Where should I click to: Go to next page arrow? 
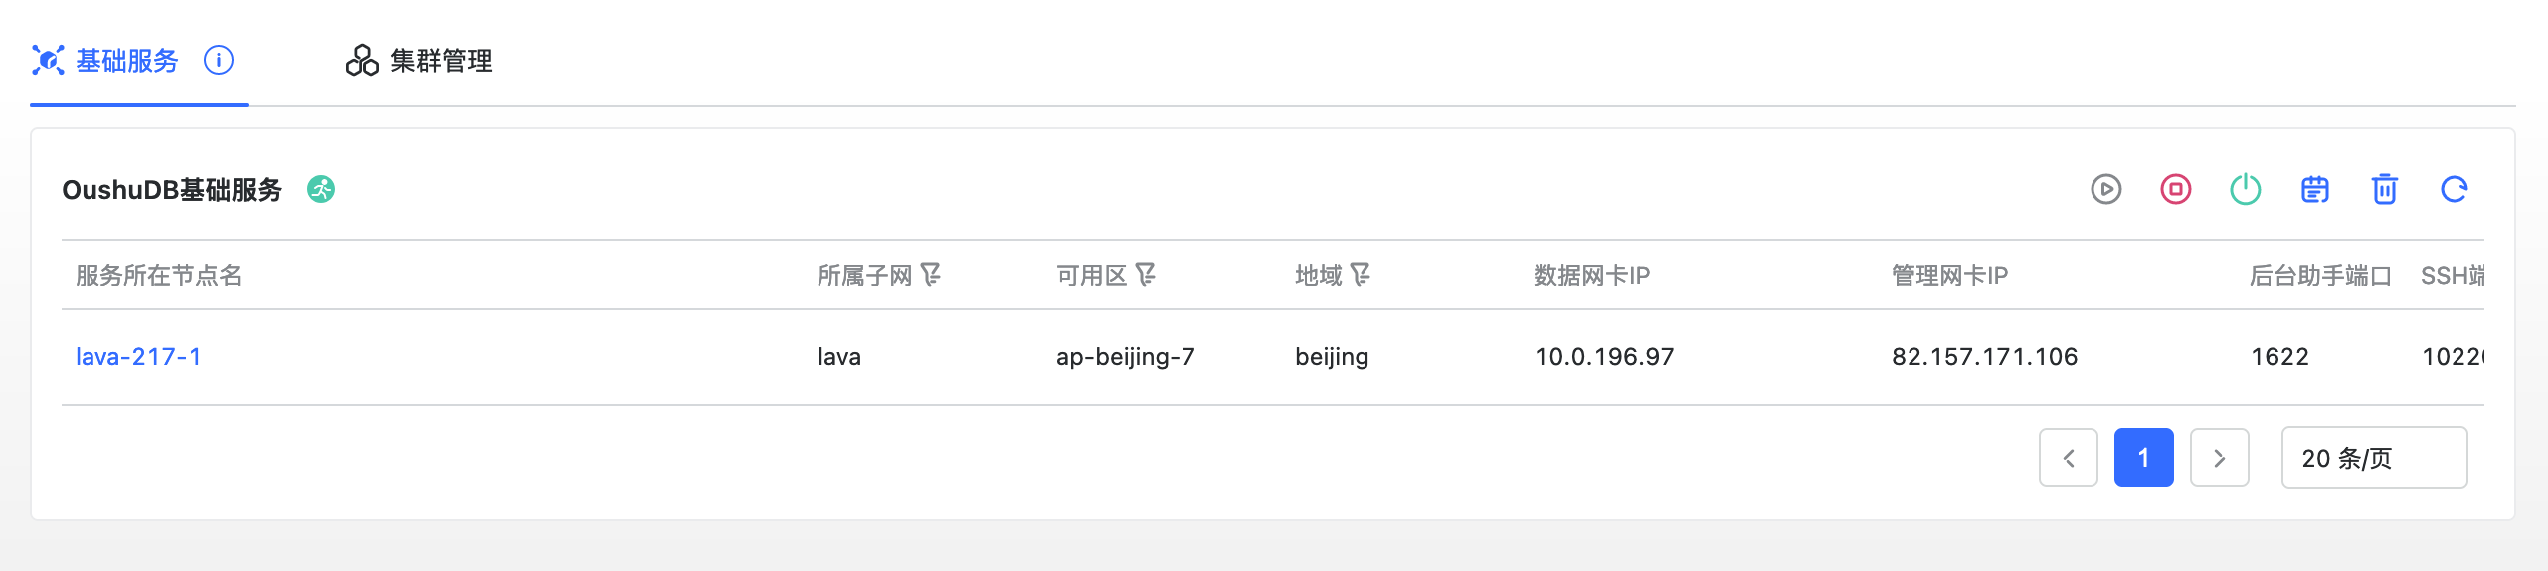pos(2219,458)
